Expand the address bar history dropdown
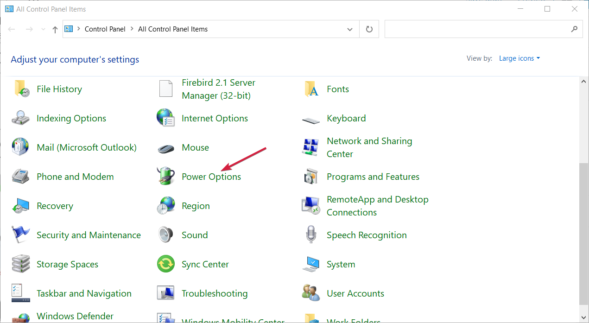Viewport: 589px width, 323px height. 350,29
